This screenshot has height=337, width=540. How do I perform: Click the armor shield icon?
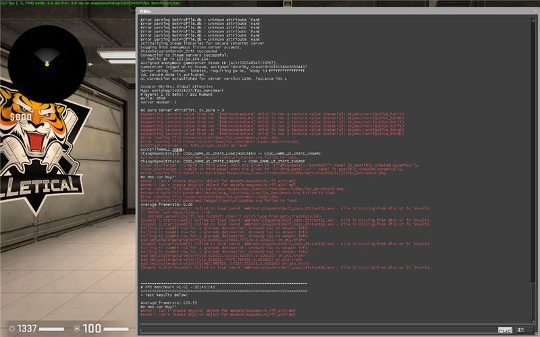(77, 329)
